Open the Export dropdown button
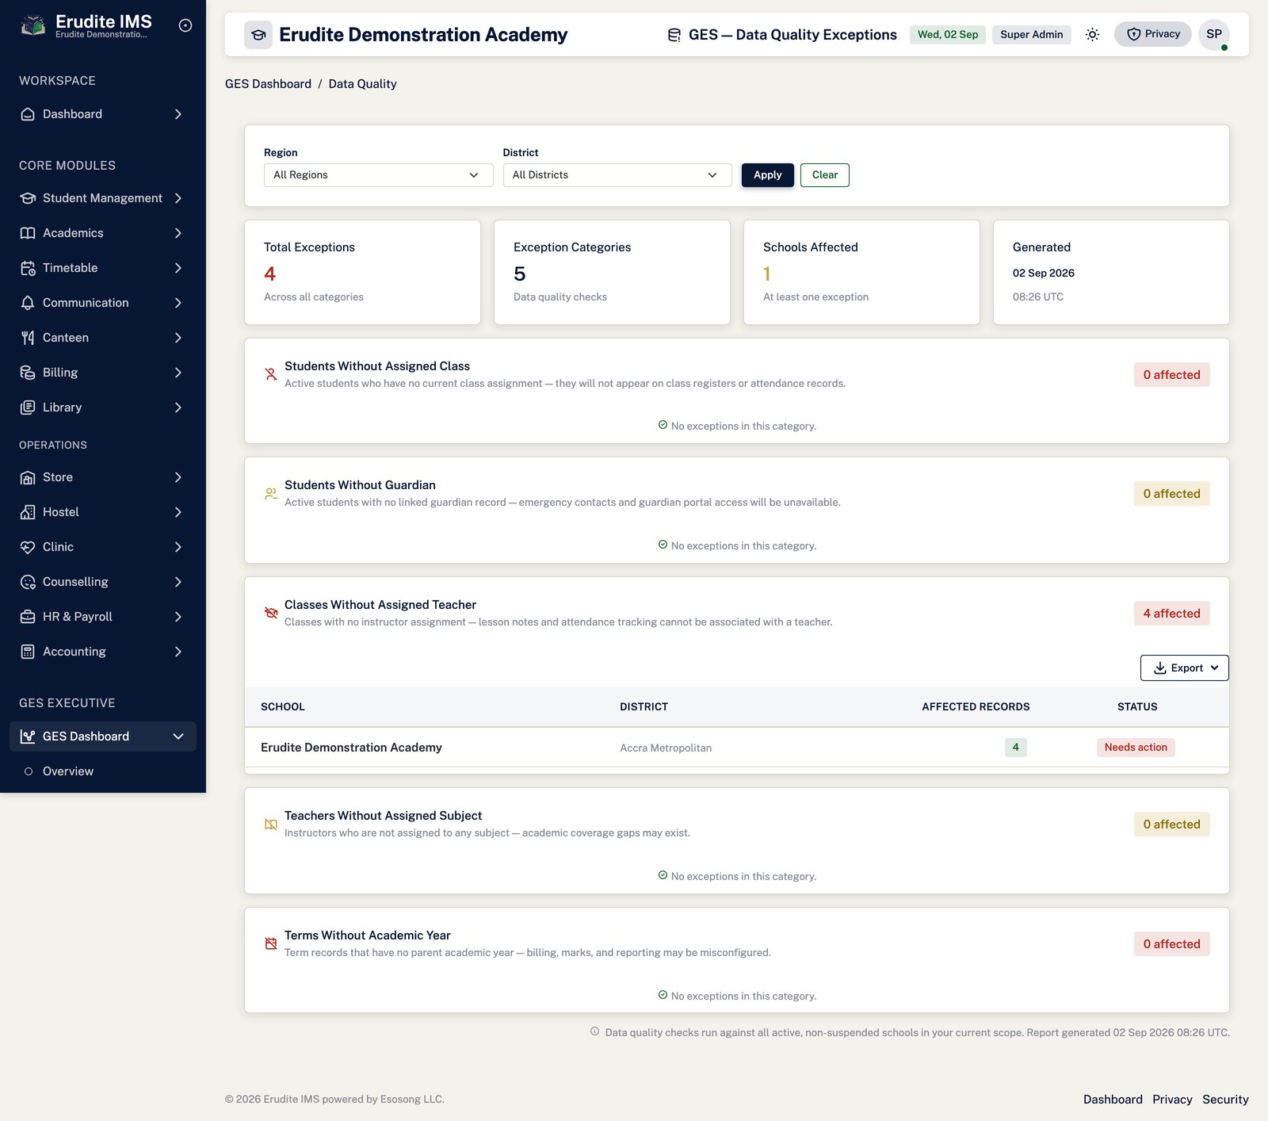 pos(1184,668)
